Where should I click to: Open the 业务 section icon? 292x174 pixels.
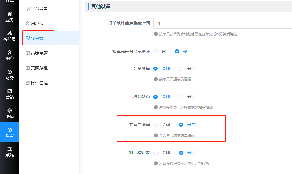click(10, 14)
